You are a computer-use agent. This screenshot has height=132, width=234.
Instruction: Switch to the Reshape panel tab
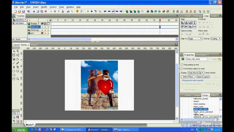198,16
